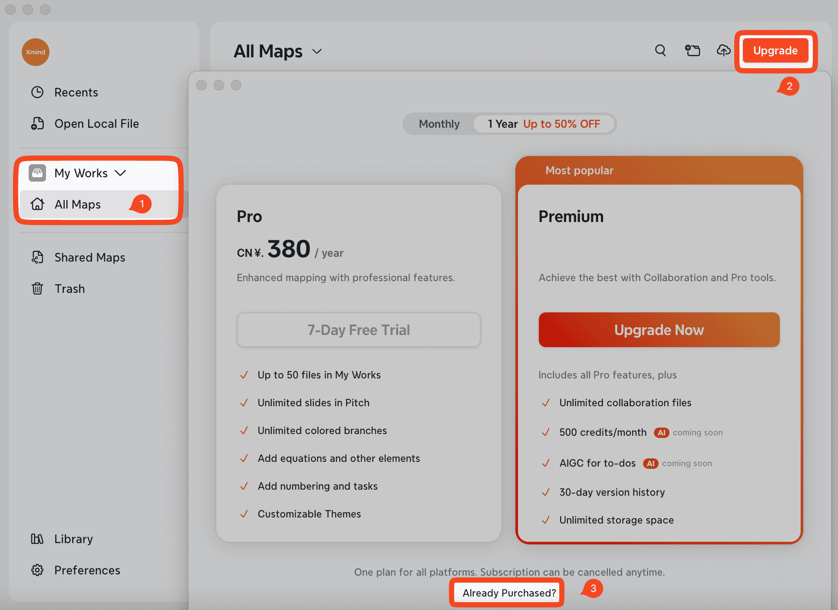This screenshot has height=610, width=838.
Task: Start the 7-Day Free Trial
Action: (x=359, y=330)
